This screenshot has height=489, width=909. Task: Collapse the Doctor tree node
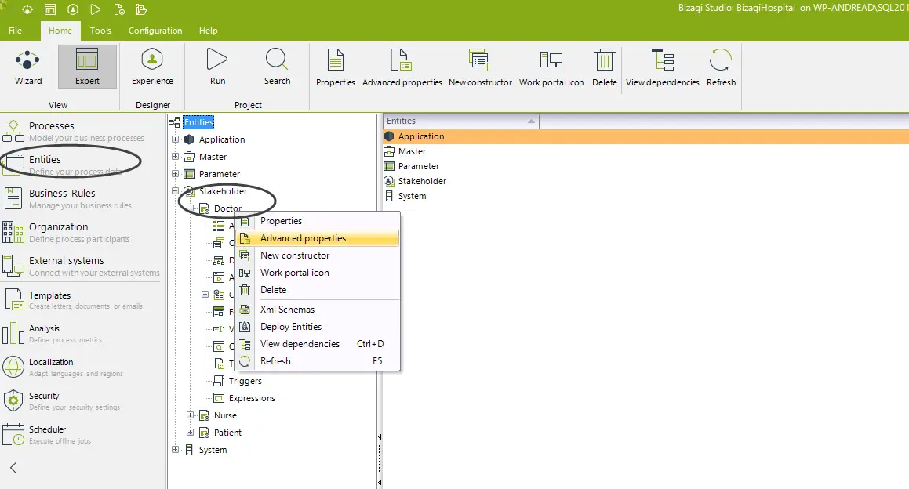[x=190, y=208]
